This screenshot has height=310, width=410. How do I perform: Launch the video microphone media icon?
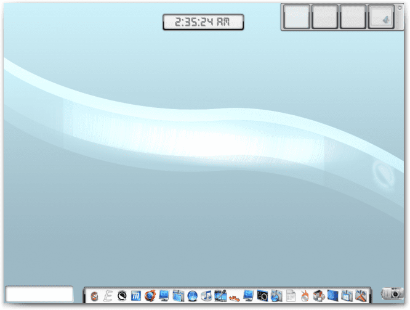click(220, 296)
